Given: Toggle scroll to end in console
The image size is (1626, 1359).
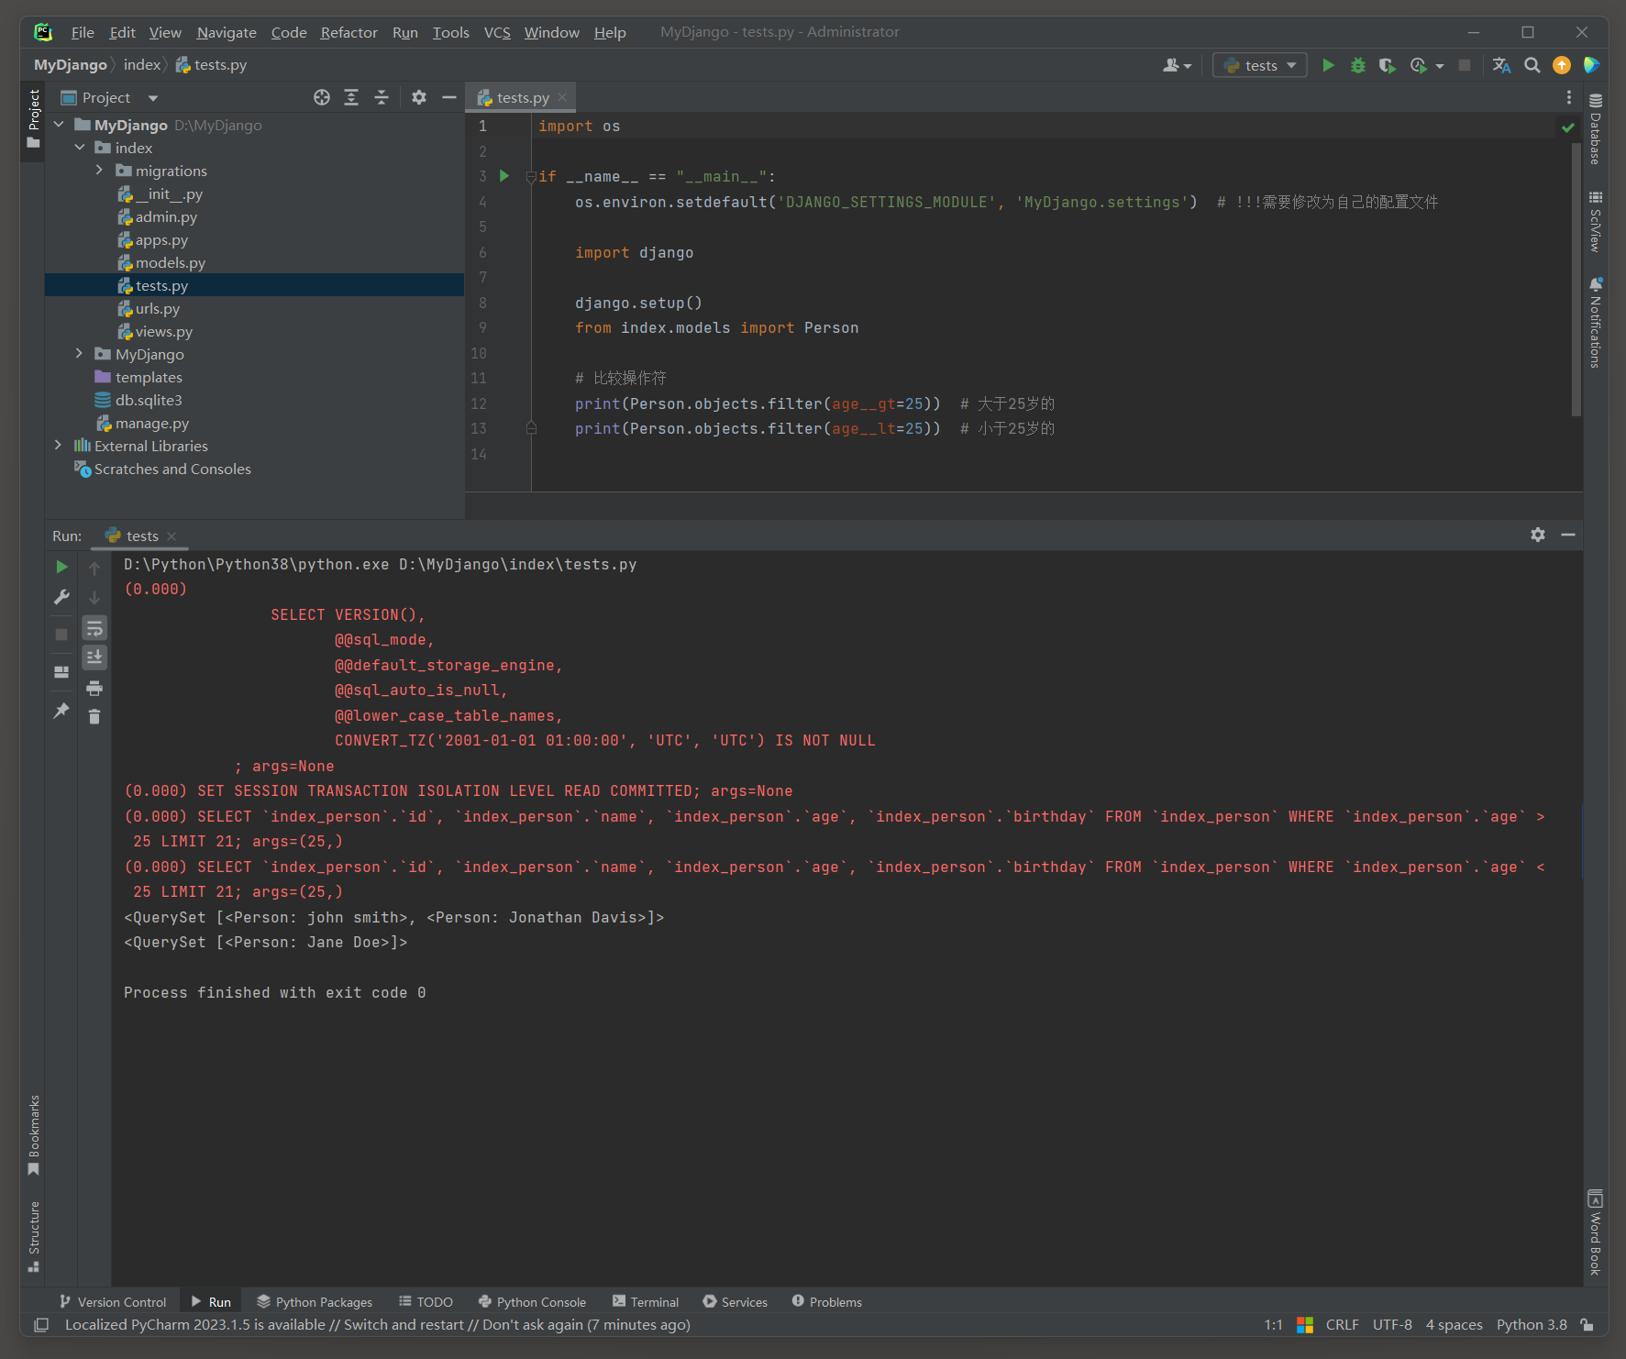Looking at the screenshot, I should click(x=94, y=657).
